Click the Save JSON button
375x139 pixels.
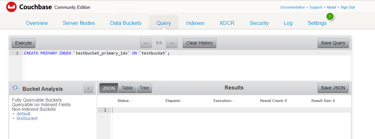[x=333, y=88]
